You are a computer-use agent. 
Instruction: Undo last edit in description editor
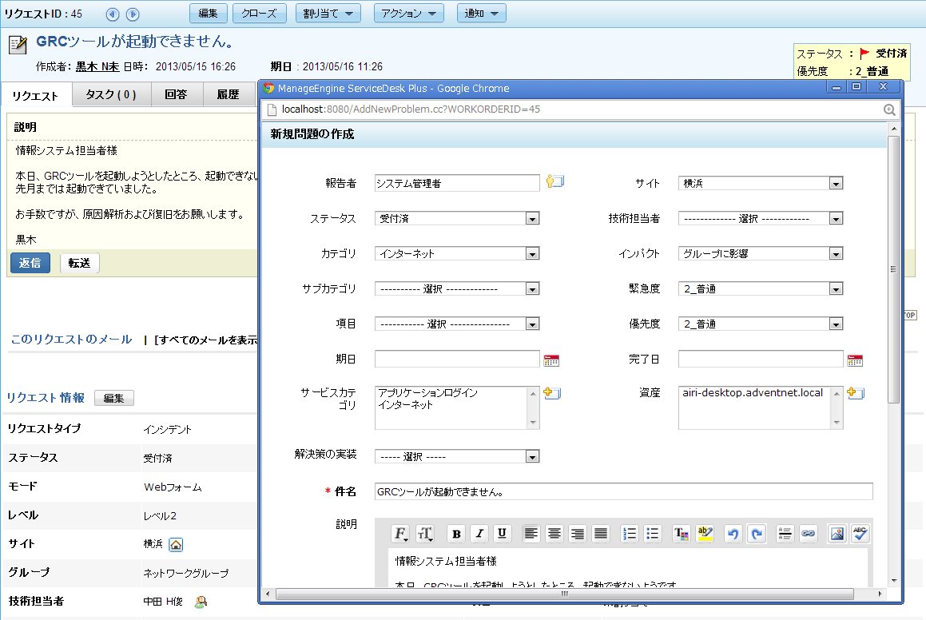coord(733,534)
